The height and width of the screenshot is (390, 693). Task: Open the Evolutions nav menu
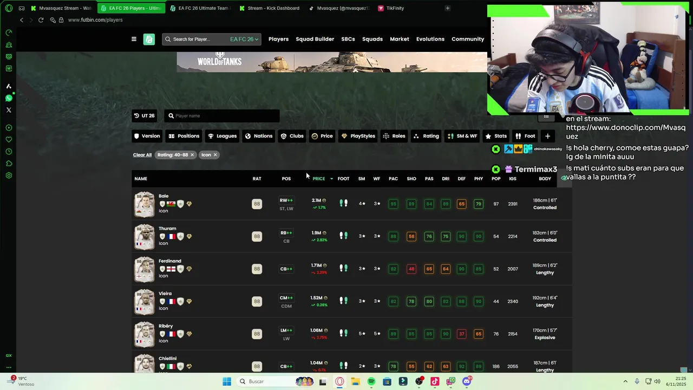(x=430, y=39)
